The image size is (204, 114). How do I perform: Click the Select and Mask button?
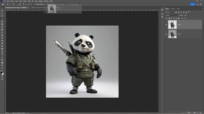click(x=75, y=4)
